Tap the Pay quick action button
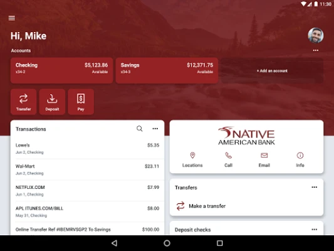This screenshot has height=251, width=334. (81, 102)
